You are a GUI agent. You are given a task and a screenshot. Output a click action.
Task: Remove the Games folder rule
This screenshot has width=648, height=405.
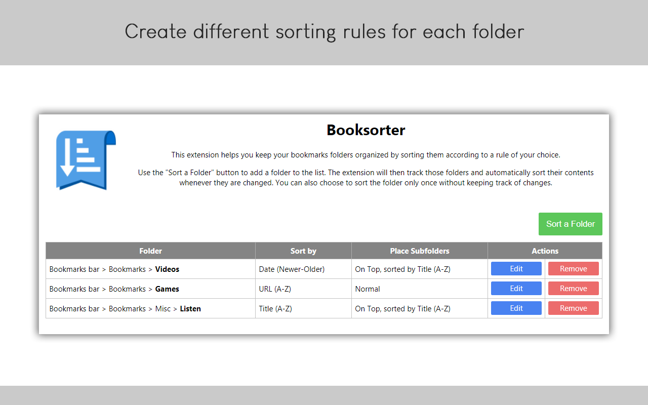tap(573, 288)
